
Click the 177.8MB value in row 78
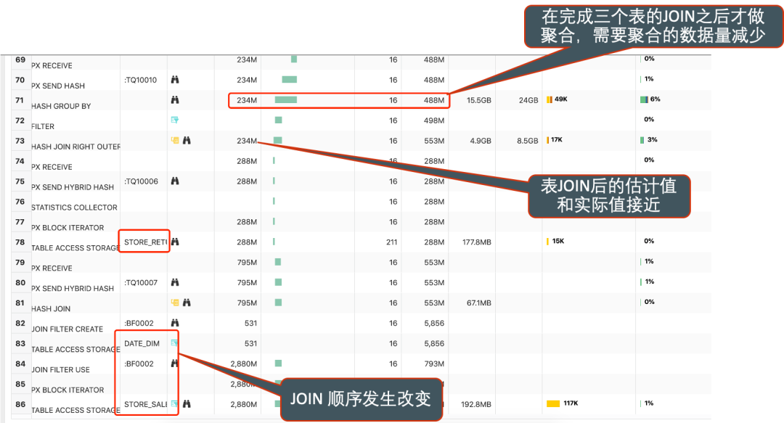(477, 242)
